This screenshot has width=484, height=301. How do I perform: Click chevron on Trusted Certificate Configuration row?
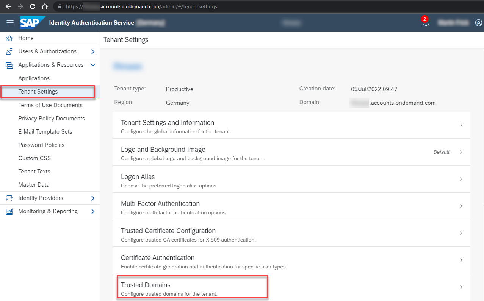pos(461,233)
